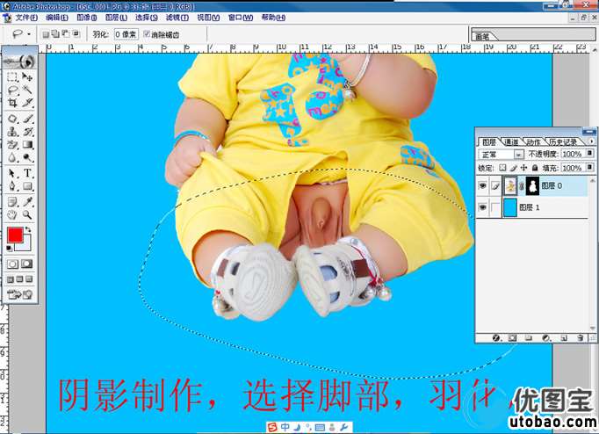Viewport: 599px width, 434px height.
Task: Select the Shape tool
Action: tap(27, 186)
